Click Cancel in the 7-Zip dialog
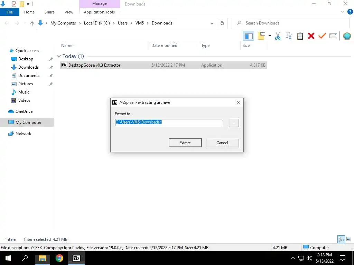This screenshot has height=265, width=354. point(222,143)
